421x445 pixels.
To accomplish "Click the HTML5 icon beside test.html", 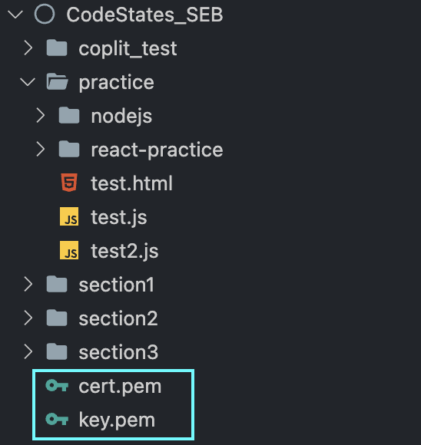I will [x=69, y=183].
